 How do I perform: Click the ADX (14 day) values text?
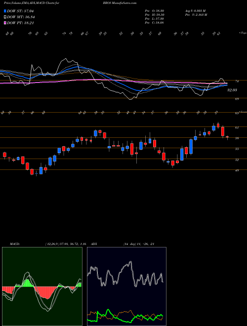pos(139,244)
